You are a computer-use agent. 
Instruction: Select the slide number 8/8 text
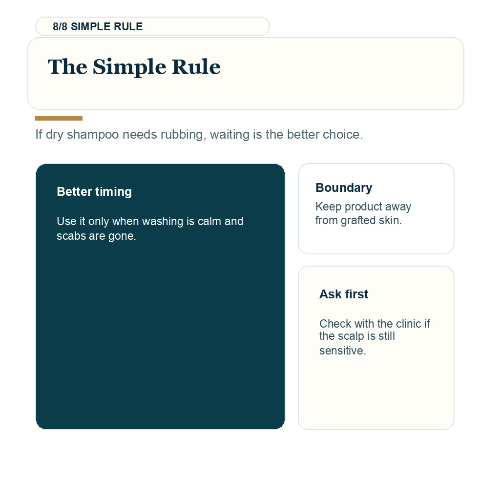pyautogui.click(x=60, y=26)
